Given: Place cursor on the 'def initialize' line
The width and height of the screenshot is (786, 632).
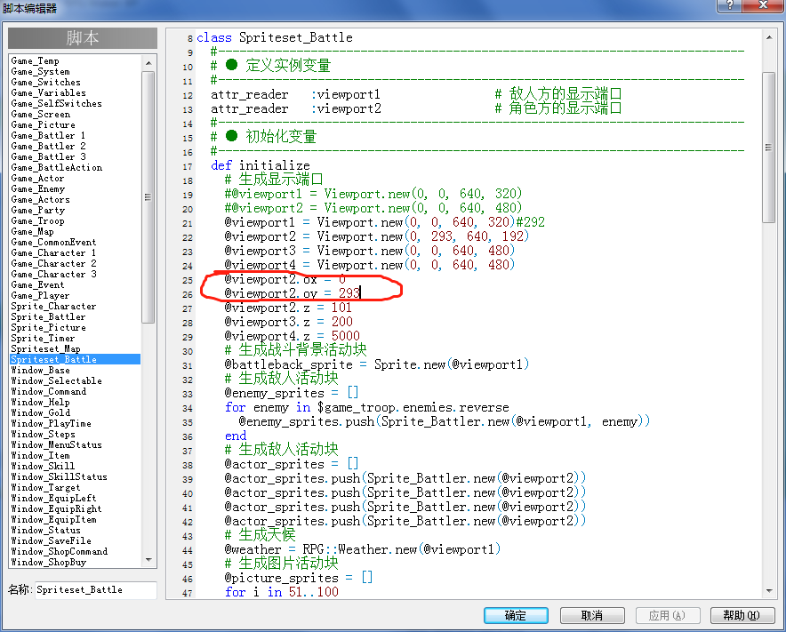Looking at the screenshot, I should tap(261, 165).
